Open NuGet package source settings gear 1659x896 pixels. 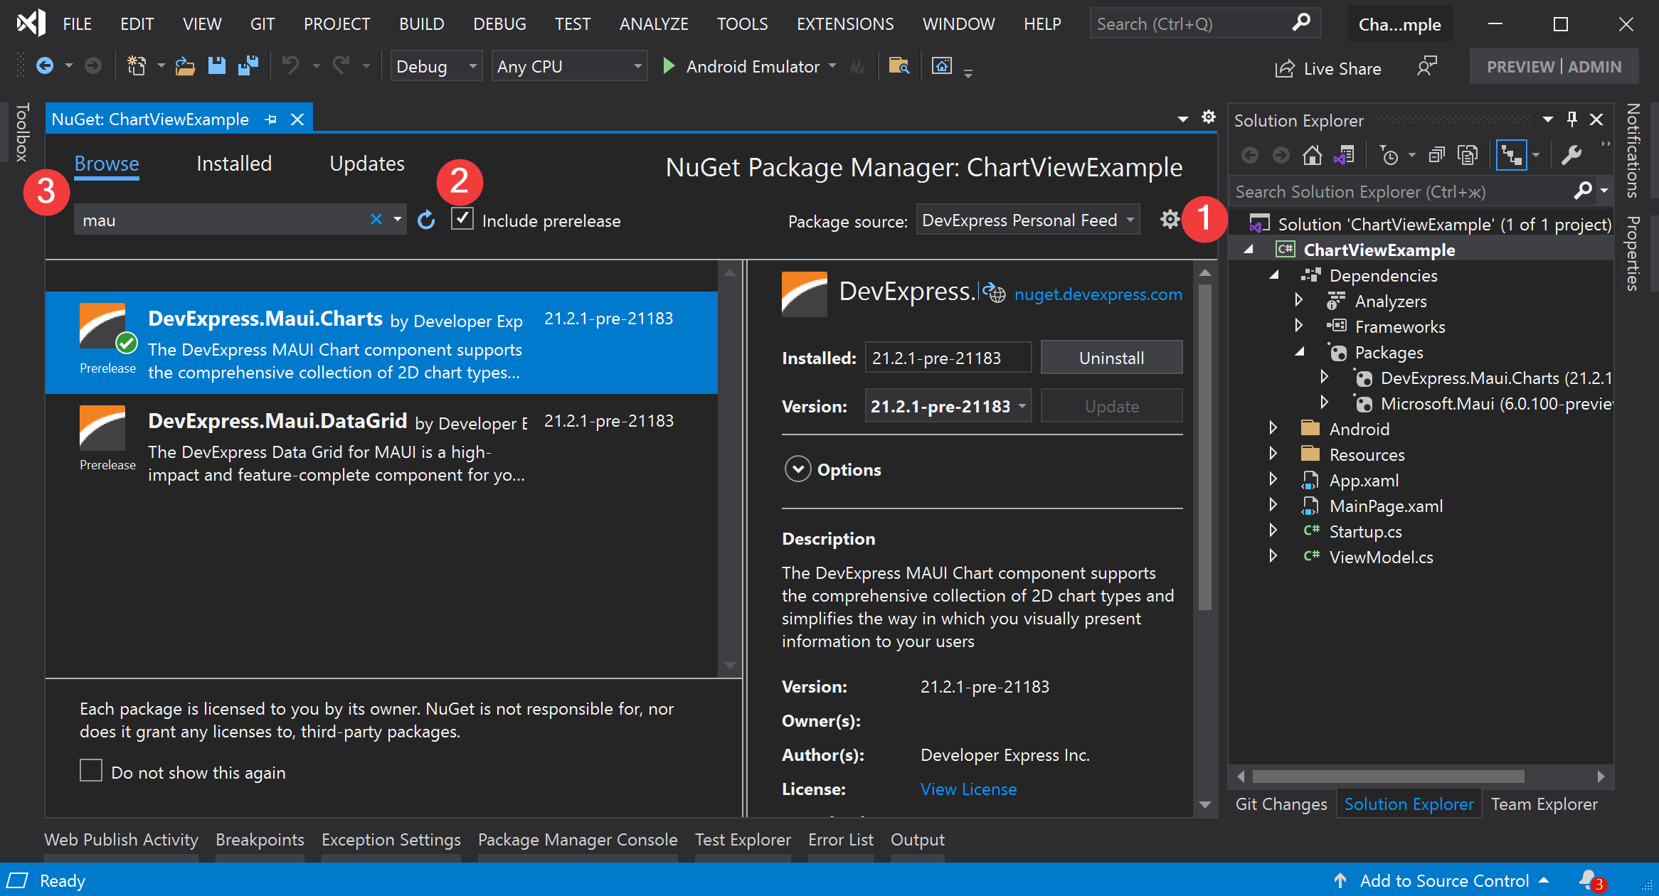[1170, 220]
